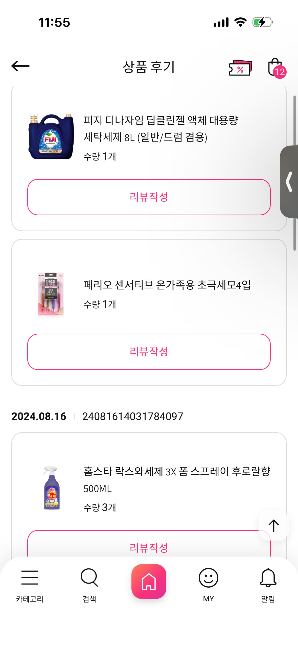Open the FiJi detergent product thumbnail

coord(51,137)
